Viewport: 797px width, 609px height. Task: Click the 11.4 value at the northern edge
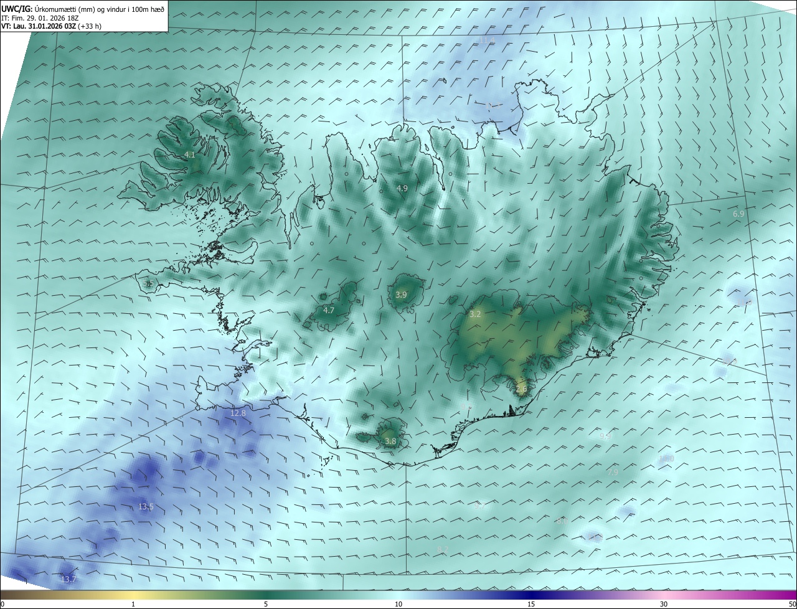pyautogui.click(x=486, y=40)
